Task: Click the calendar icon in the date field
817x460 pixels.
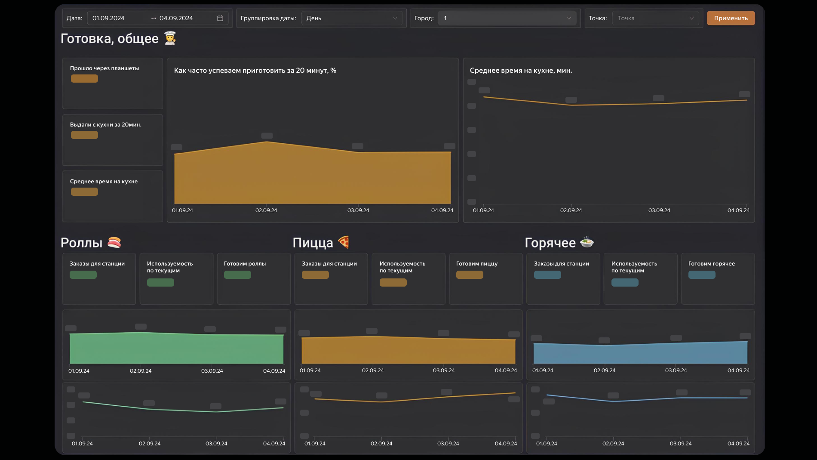Action: click(220, 18)
